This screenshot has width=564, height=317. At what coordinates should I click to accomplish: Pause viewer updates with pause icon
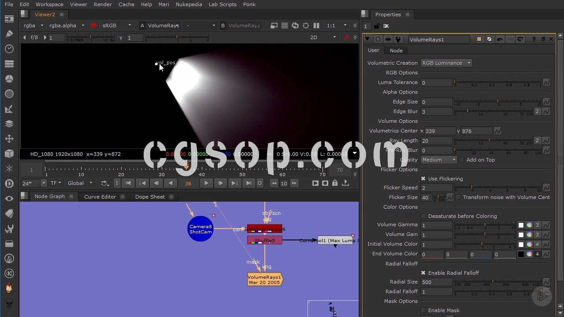316,26
